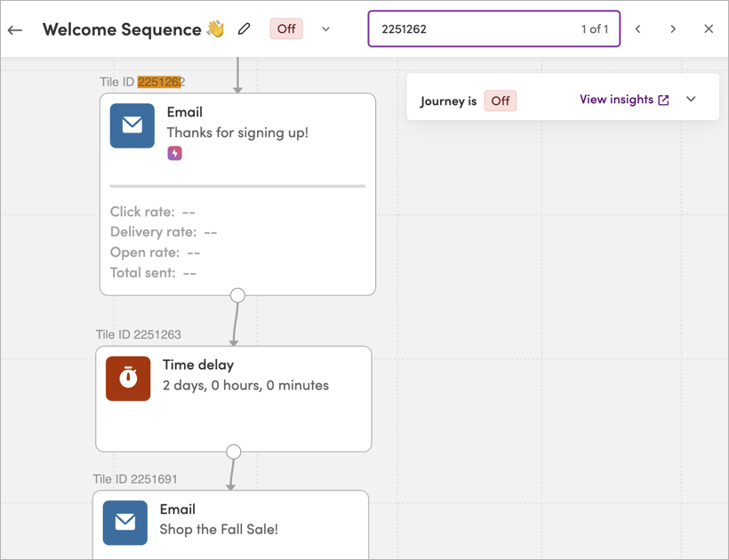
Task: Click the Open rate metric
Action: (155, 252)
